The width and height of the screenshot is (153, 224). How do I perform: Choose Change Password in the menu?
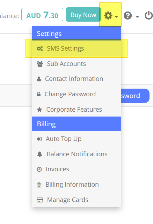pos(76,94)
